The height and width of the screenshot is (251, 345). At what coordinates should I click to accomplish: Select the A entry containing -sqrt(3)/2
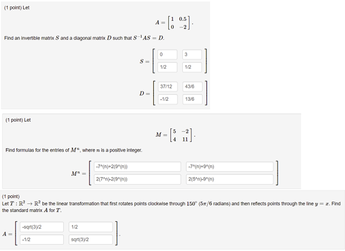40,227
